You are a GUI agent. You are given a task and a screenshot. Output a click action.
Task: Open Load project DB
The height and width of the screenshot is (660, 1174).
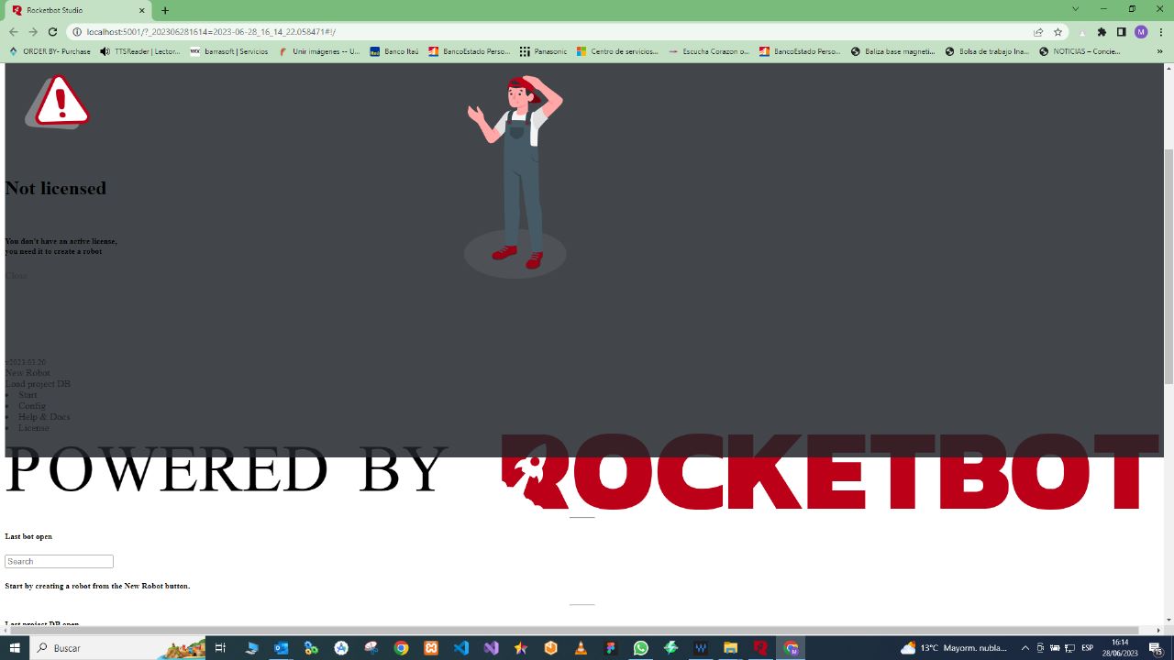coord(38,384)
